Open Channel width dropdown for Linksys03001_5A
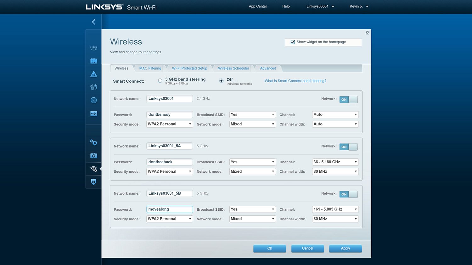Viewport: 472px width, 265px height. [x=335, y=171]
